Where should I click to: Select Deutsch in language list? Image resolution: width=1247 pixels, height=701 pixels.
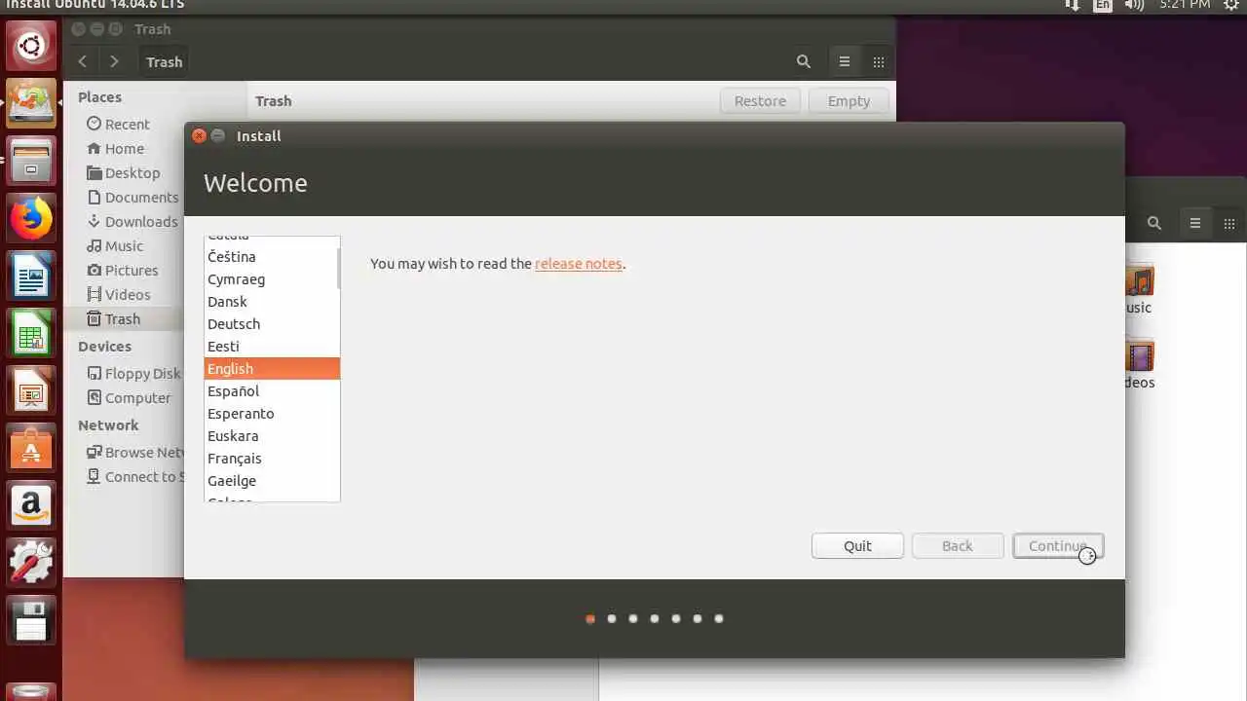point(271,324)
